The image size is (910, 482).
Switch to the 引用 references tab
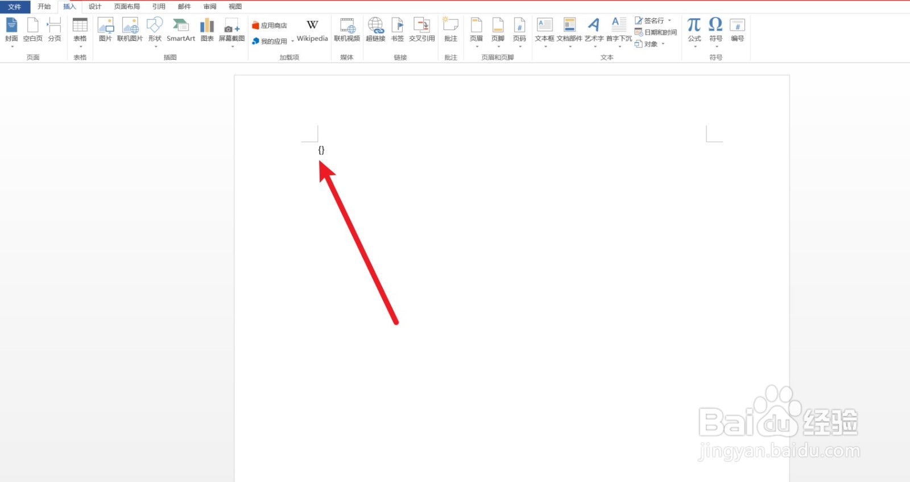pos(159,7)
